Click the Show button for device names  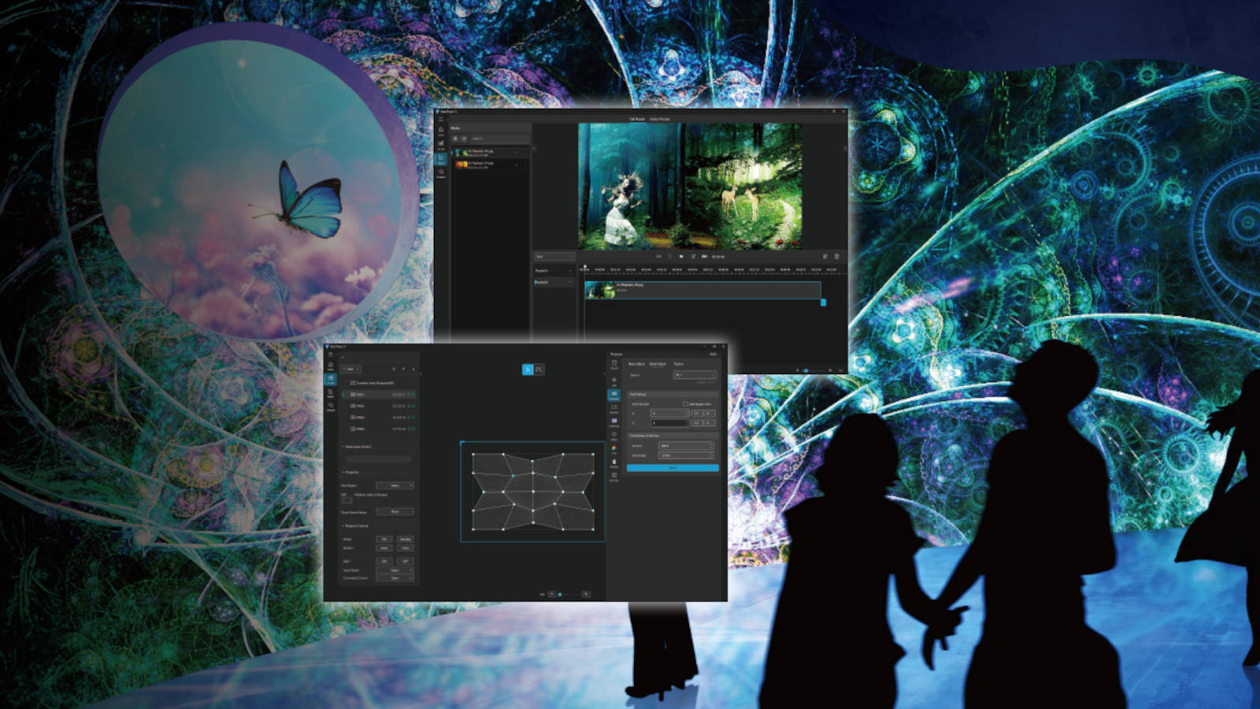coord(395,511)
